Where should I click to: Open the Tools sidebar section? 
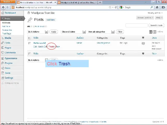[x=8, y=73]
